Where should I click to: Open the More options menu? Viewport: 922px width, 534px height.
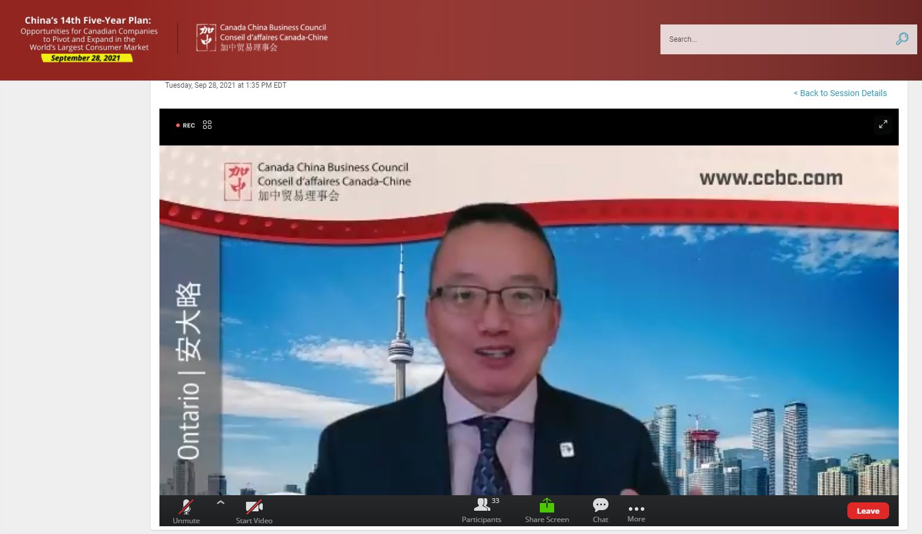coord(636,512)
